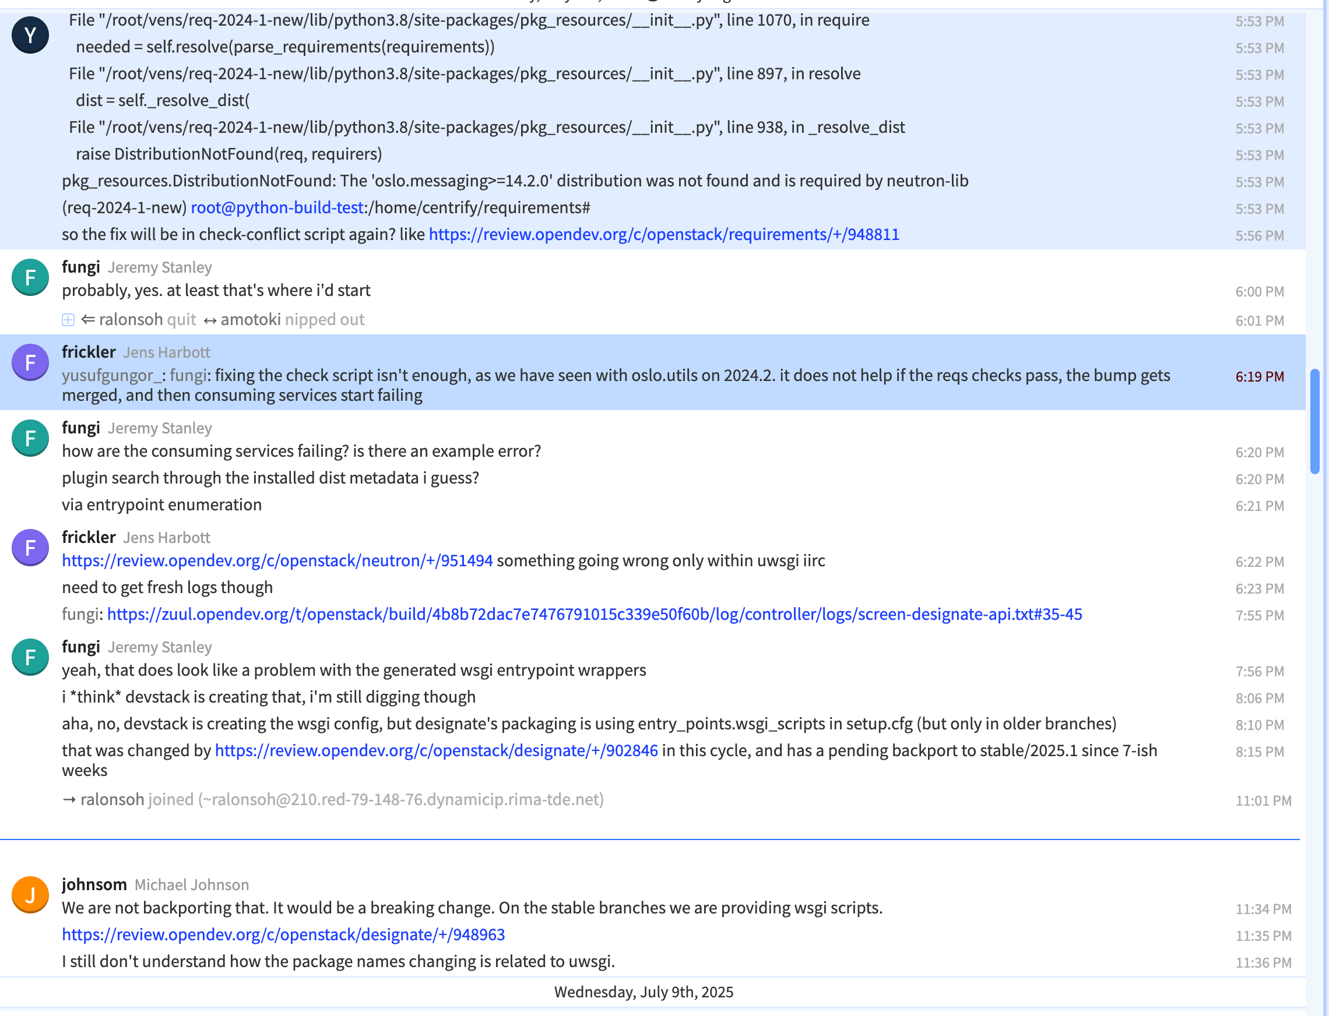The width and height of the screenshot is (1329, 1016).
Task: Click the johnsom nickname
Action: coord(94,884)
